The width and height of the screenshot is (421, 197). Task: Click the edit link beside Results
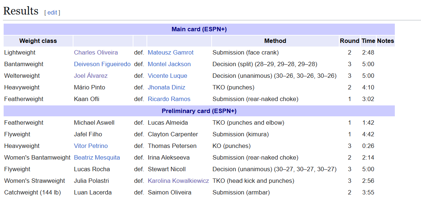tap(52, 13)
